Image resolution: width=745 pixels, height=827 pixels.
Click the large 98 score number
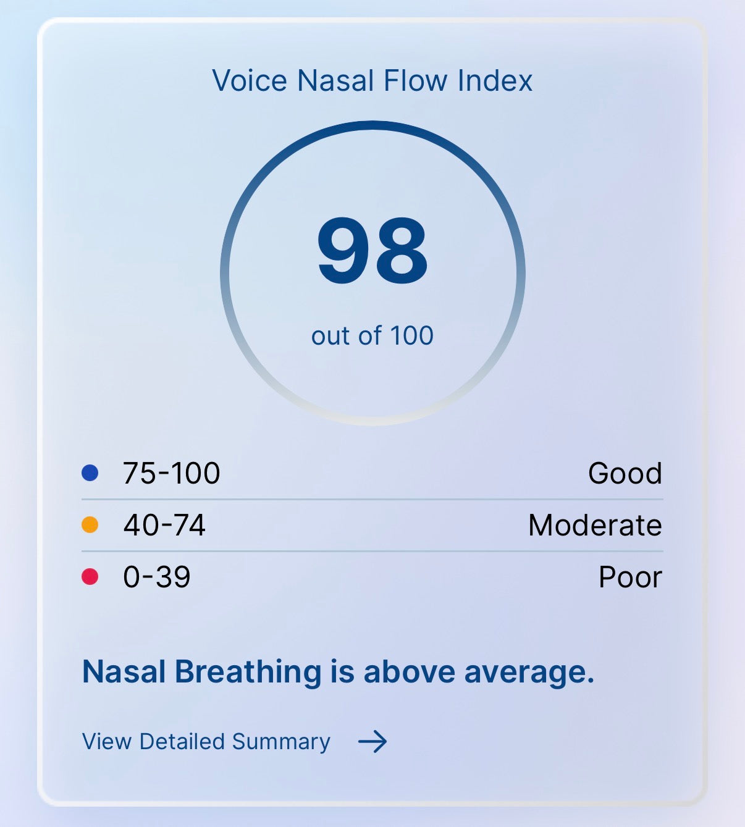(372, 251)
